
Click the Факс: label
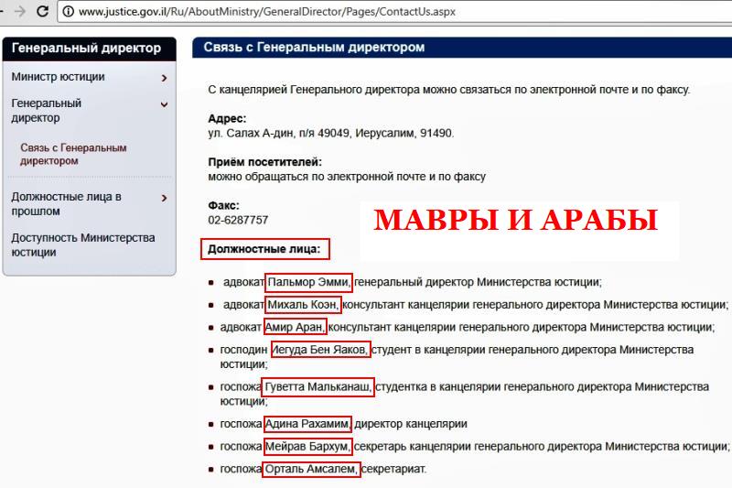(x=223, y=205)
